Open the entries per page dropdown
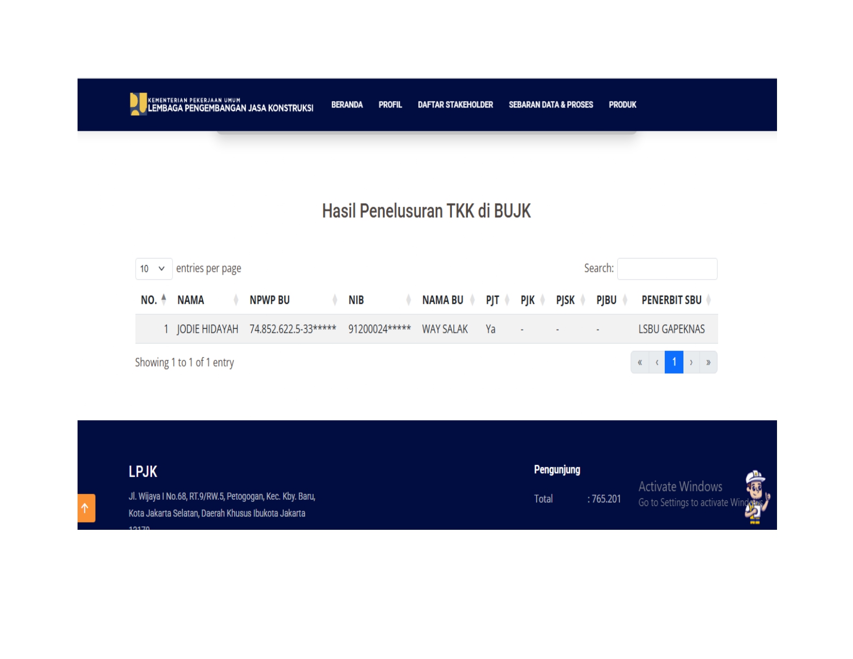Screen dimensions: 853x659 154,269
